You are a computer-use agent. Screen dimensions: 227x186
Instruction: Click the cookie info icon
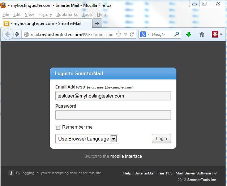pyautogui.click(x=11, y=173)
